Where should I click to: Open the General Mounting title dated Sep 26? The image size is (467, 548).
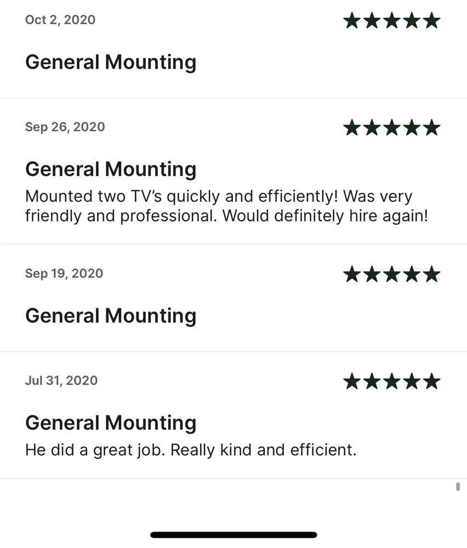coord(111,169)
